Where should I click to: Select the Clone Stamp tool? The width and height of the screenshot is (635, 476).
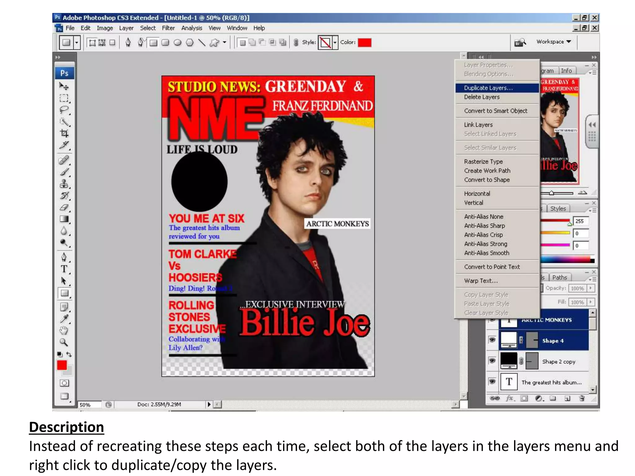pos(64,184)
